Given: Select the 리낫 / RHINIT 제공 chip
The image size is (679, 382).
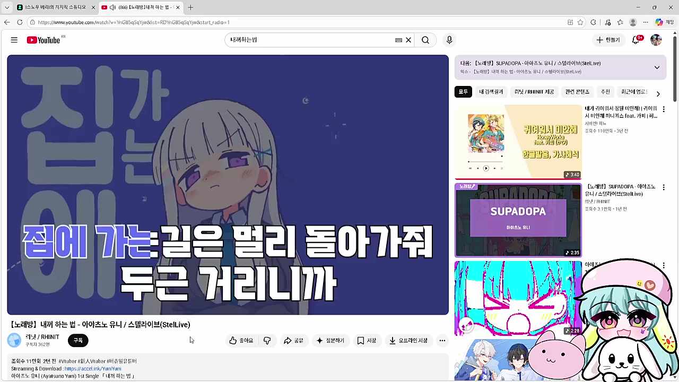Looking at the screenshot, I should (x=534, y=92).
